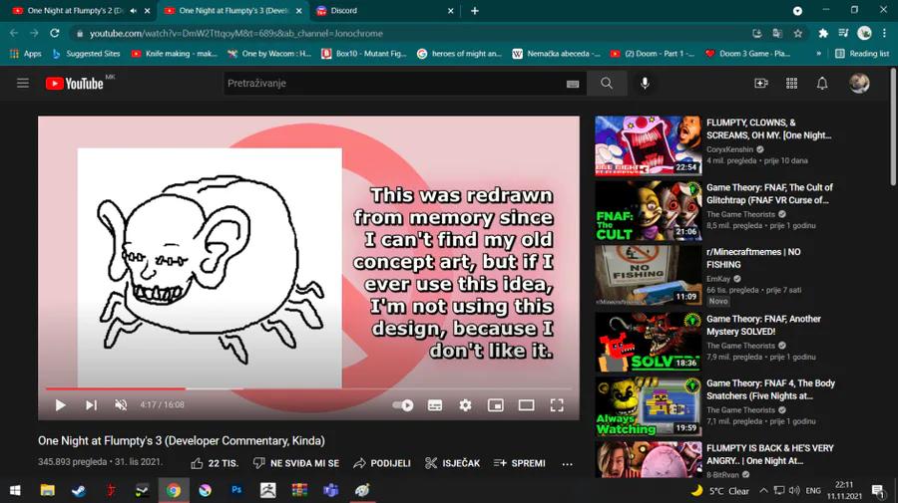Expand hidden bookmarks chevron
The height and width of the screenshot is (503, 898).
(818, 53)
